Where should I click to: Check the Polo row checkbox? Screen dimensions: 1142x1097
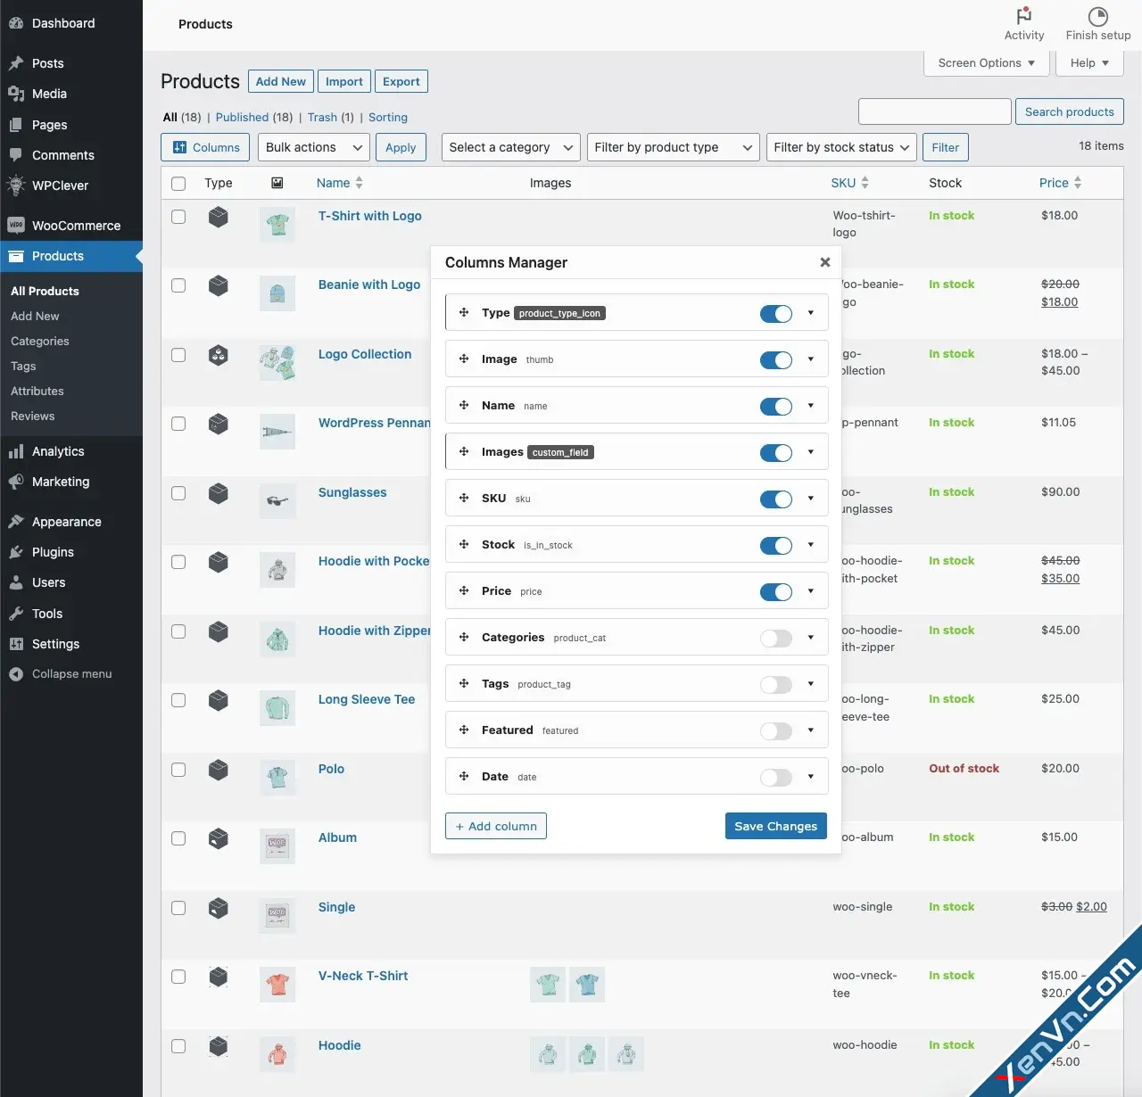click(x=178, y=770)
